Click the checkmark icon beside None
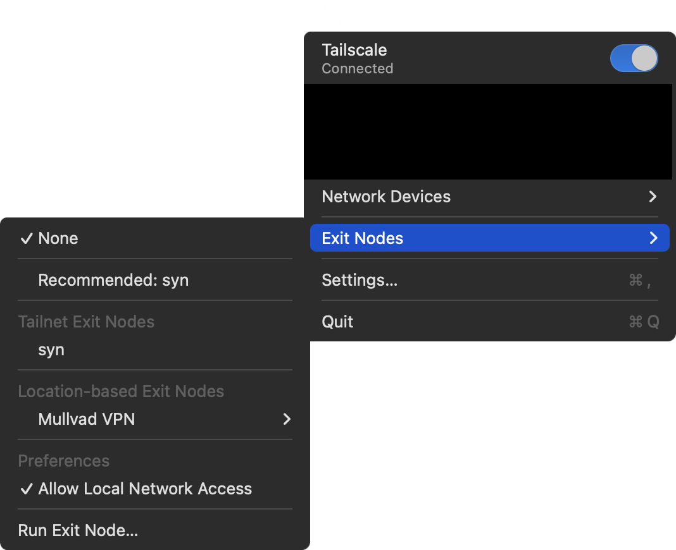The width and height of the screenshot is (676, 550). pyautogui.click(x=27, y=238)
